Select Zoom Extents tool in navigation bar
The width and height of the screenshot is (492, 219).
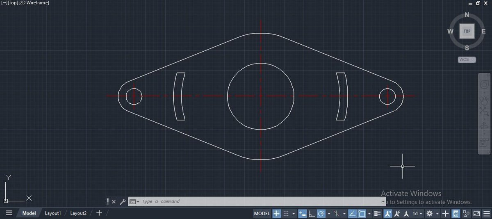coord(484,112)
